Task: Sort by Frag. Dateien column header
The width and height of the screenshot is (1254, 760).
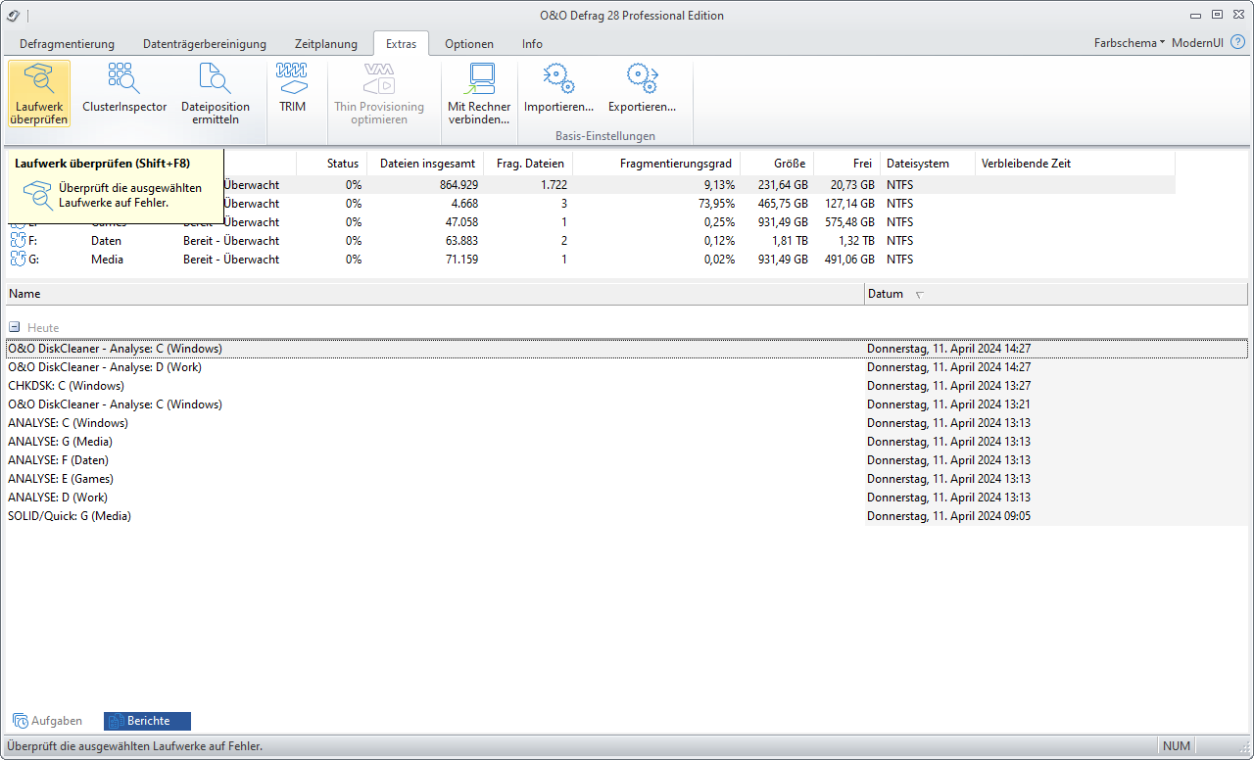Action: [528, 164]
